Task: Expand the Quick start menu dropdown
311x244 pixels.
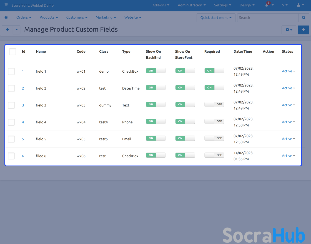Action: [216, 18]
